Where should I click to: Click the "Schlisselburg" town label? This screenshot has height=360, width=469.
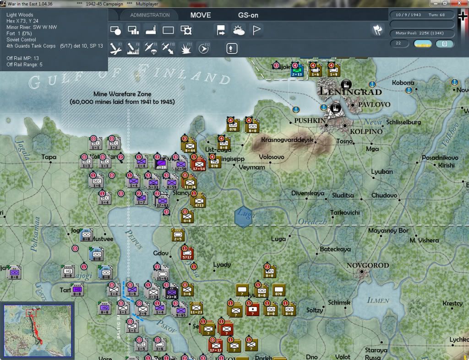(x=404, y=122)
